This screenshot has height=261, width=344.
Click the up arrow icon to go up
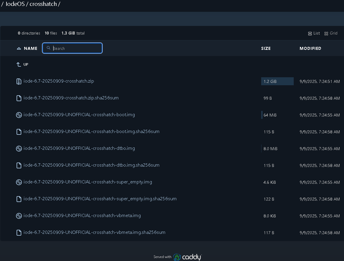coord(19,64)
